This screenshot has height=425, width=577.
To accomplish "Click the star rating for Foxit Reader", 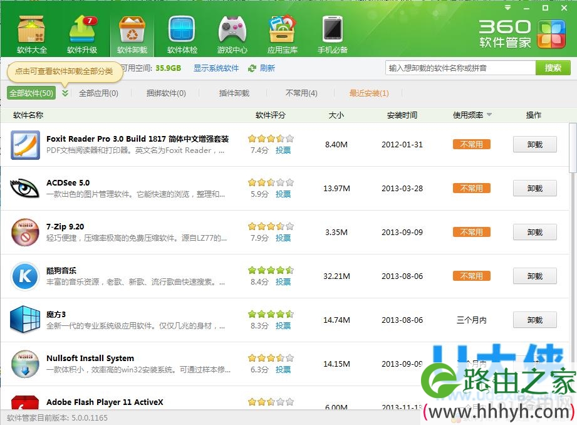I will 271,139.
